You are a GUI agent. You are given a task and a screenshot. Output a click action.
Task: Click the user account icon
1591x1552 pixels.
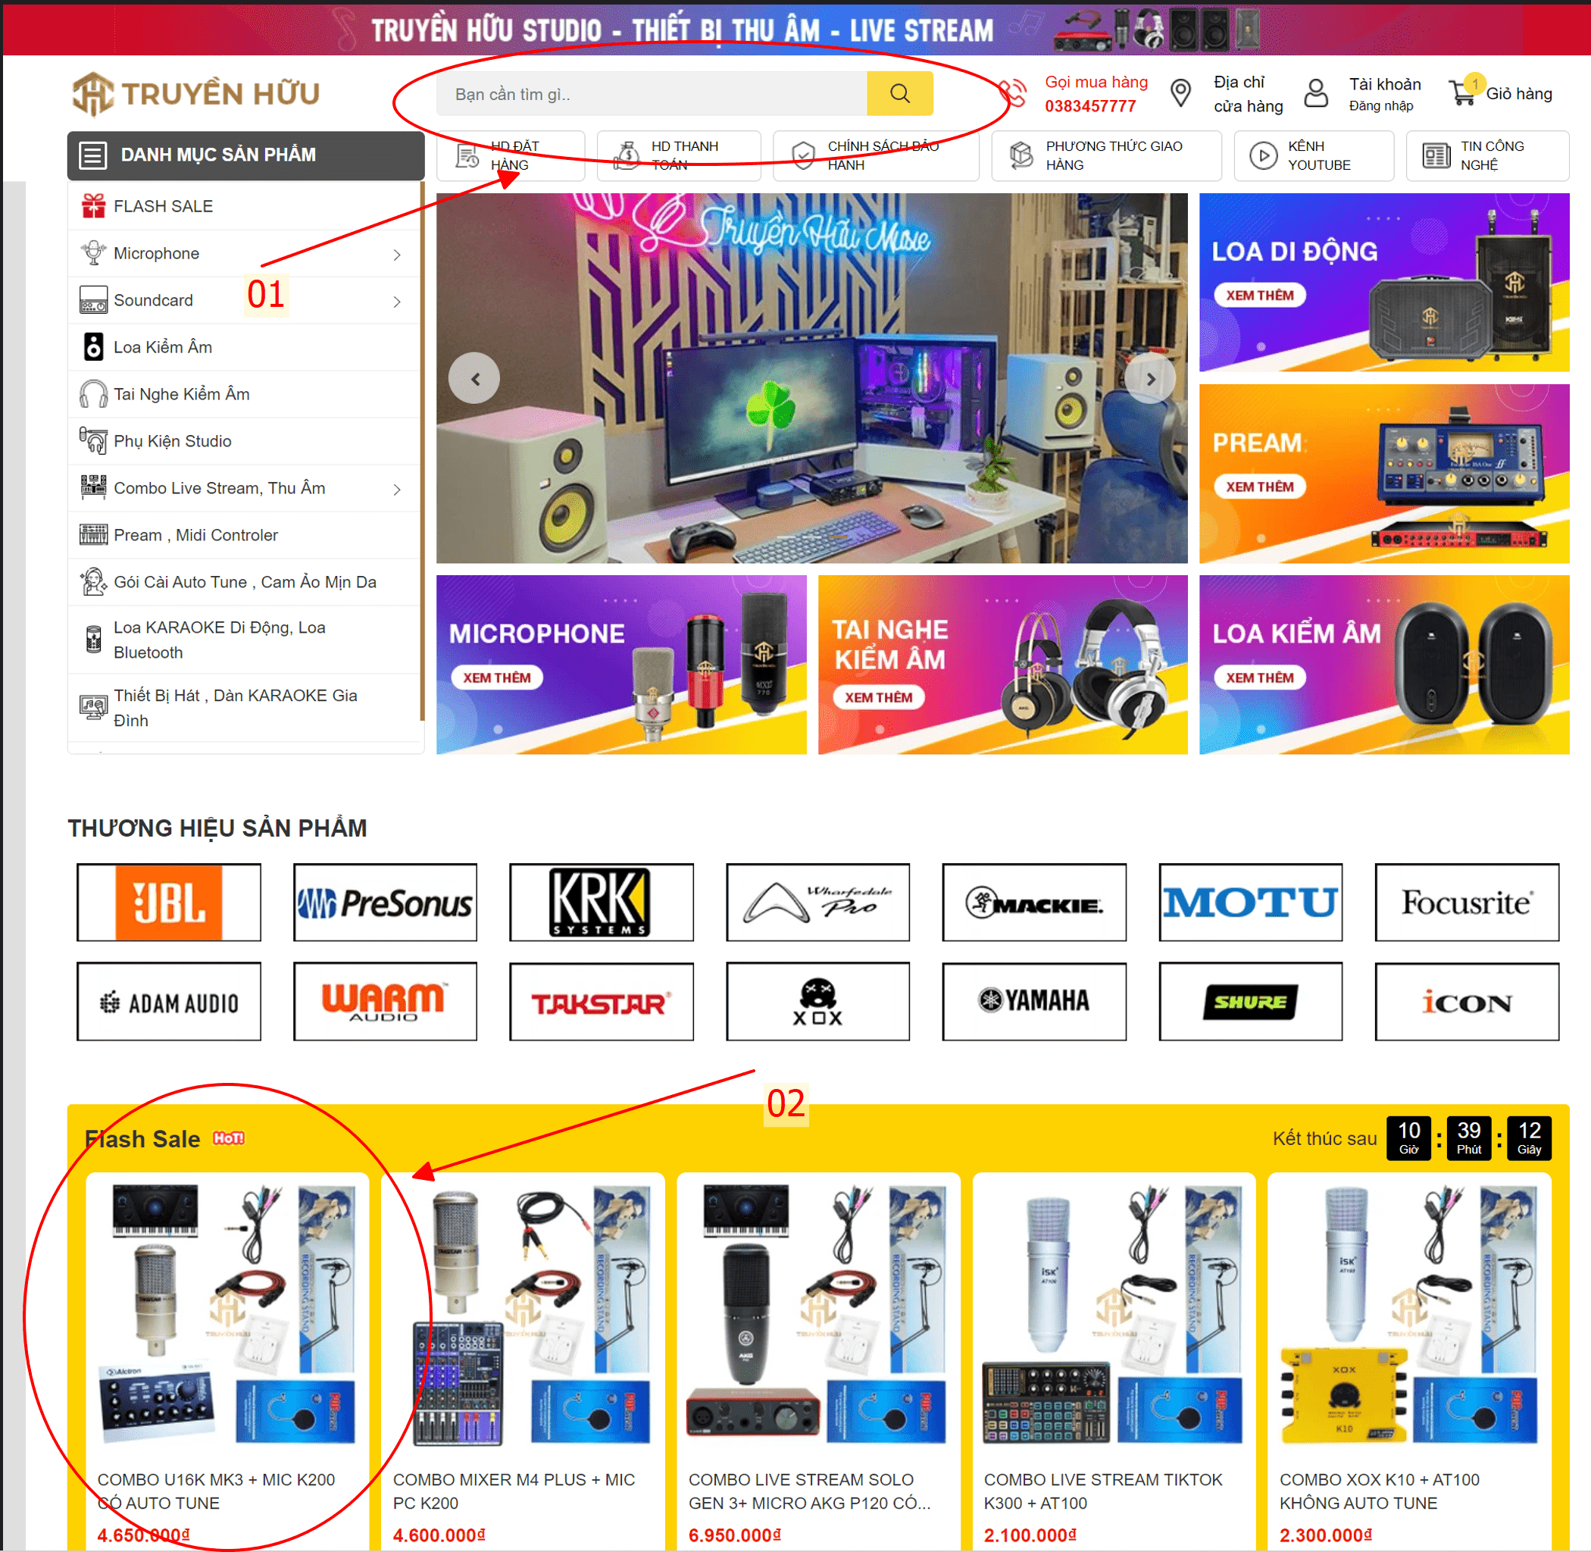point(1315,93)
